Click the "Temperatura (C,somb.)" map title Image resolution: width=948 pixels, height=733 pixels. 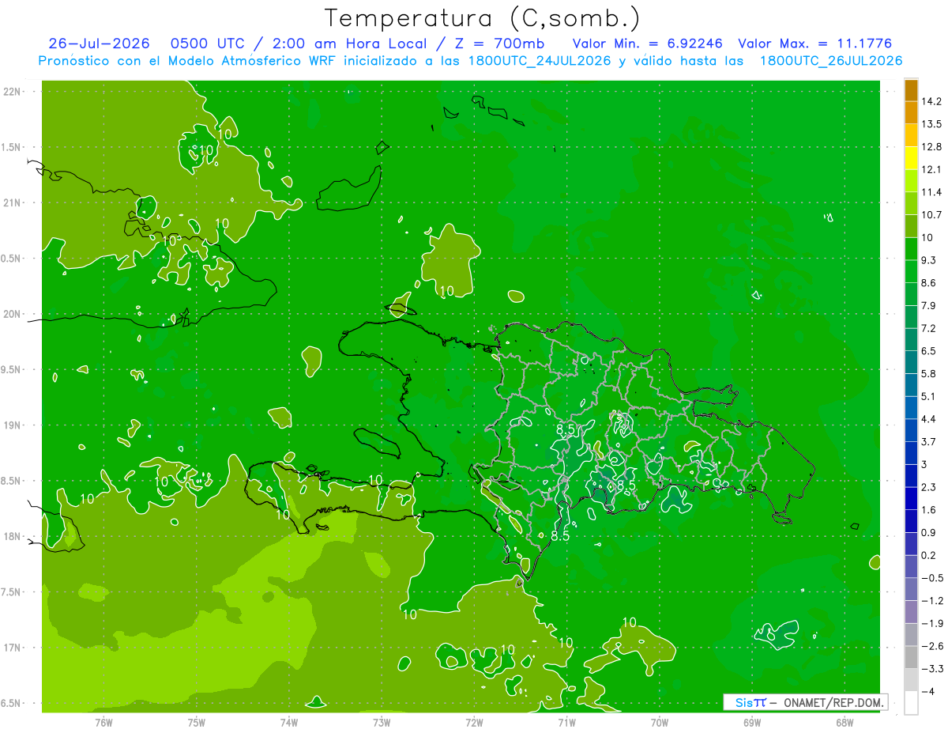click(x=482, y=17)
